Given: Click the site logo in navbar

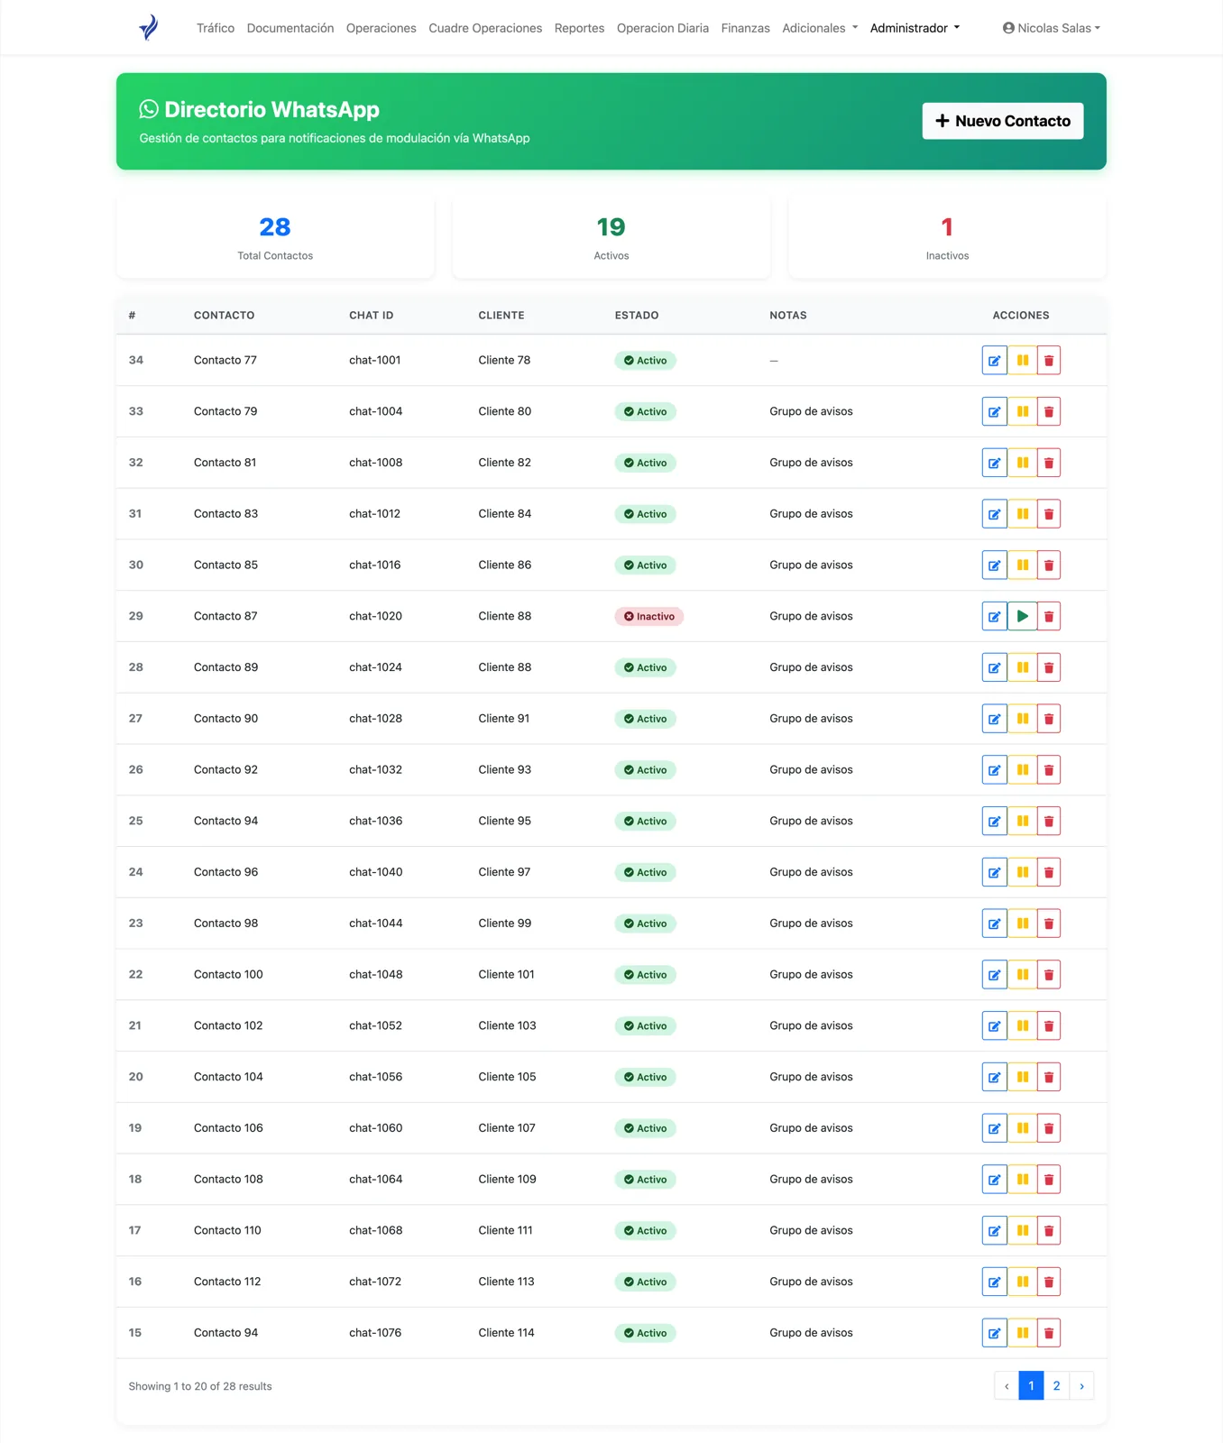Looking at the screenshot, I should [x=149, y=28].
